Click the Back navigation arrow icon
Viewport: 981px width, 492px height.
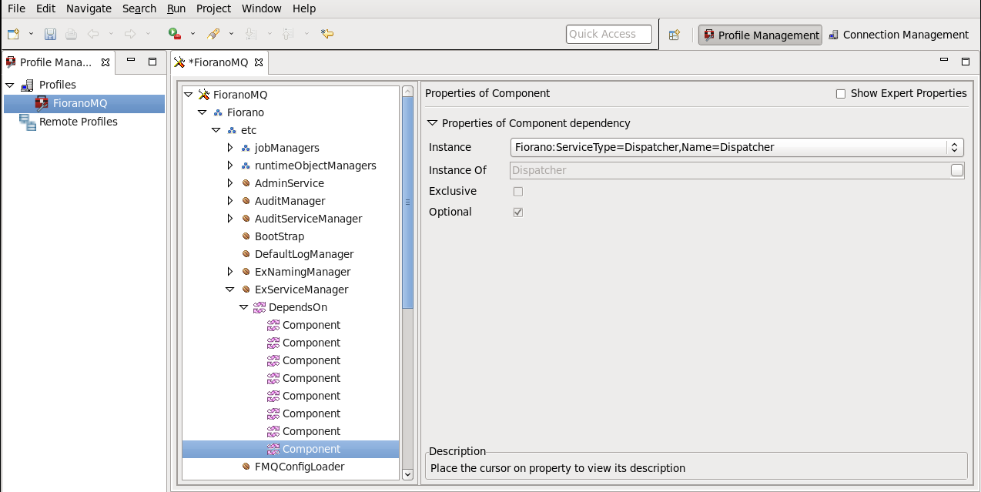pyautogui.click(x=93, y=34)
